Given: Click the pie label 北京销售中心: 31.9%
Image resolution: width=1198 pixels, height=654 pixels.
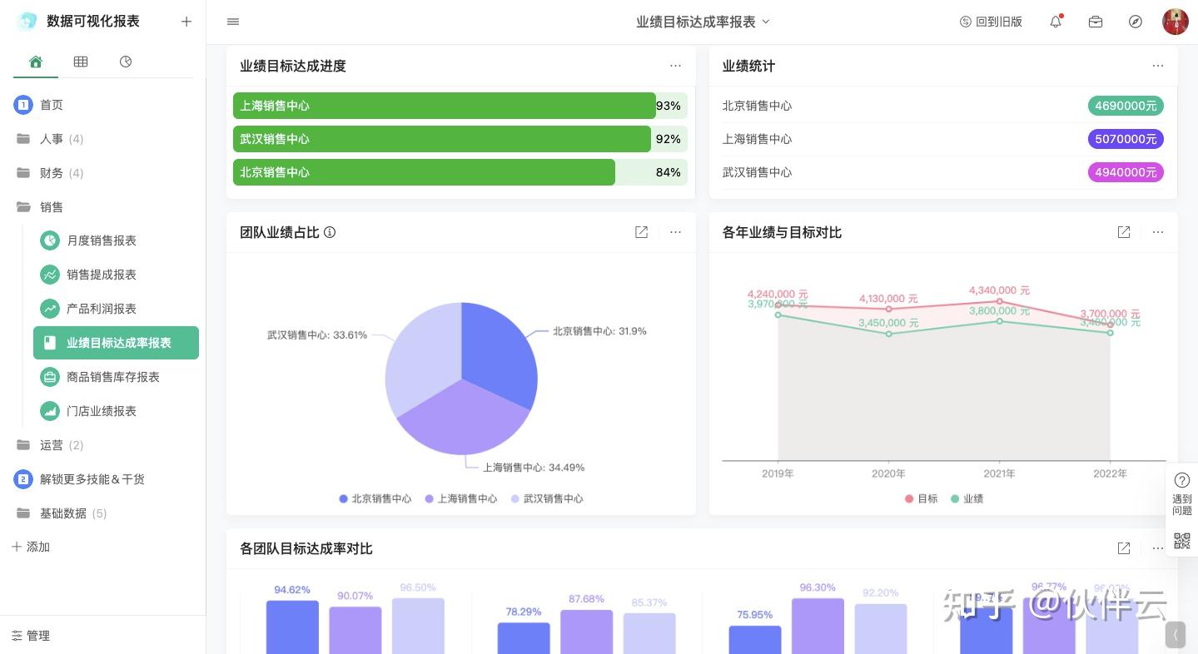Looking at the screenshot, I should [x=600, y=331].
